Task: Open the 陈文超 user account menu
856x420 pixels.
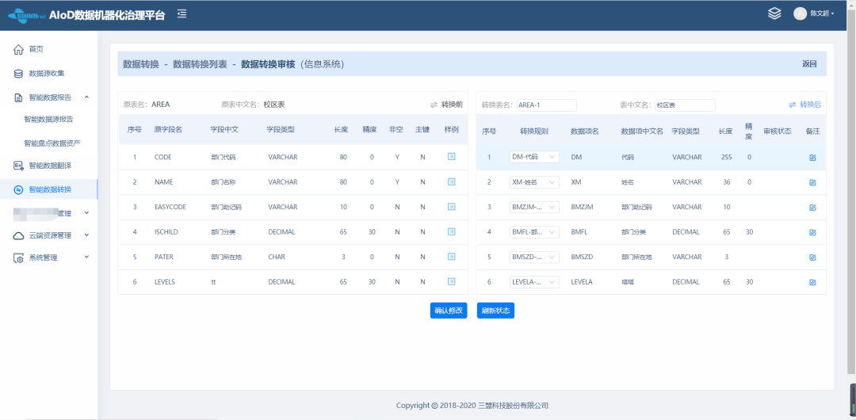Action: coord(814,13)
